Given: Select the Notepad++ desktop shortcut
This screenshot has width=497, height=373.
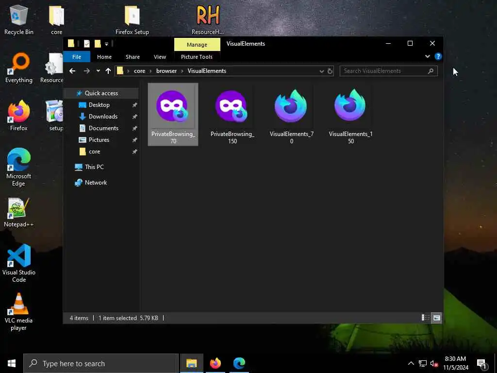Looking at the screenshot, I should click(x=19, y=212).
